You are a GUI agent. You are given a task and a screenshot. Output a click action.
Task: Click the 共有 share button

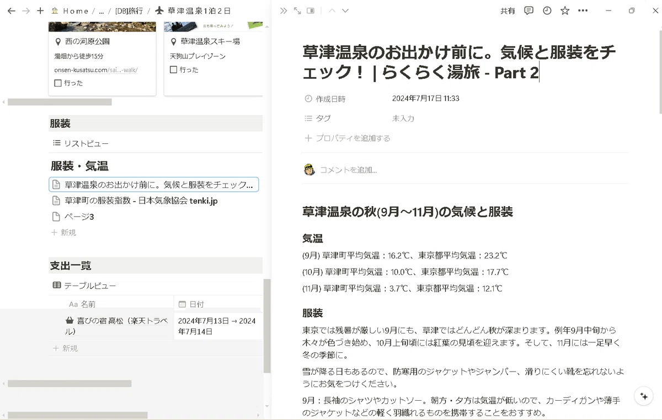click(x=508, y=11)
